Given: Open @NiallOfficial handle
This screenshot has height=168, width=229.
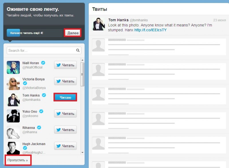Looking at the screenshot, I should coord(32,67).
